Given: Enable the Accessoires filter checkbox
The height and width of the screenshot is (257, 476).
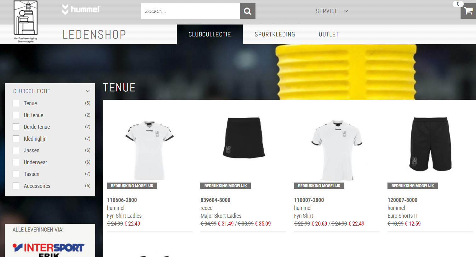Looking at the screenshot, I should [16, 186].
